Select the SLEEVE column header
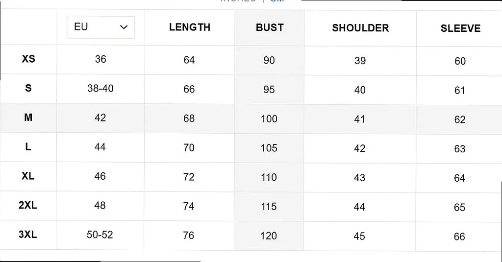502x262 pixels. 460,28
